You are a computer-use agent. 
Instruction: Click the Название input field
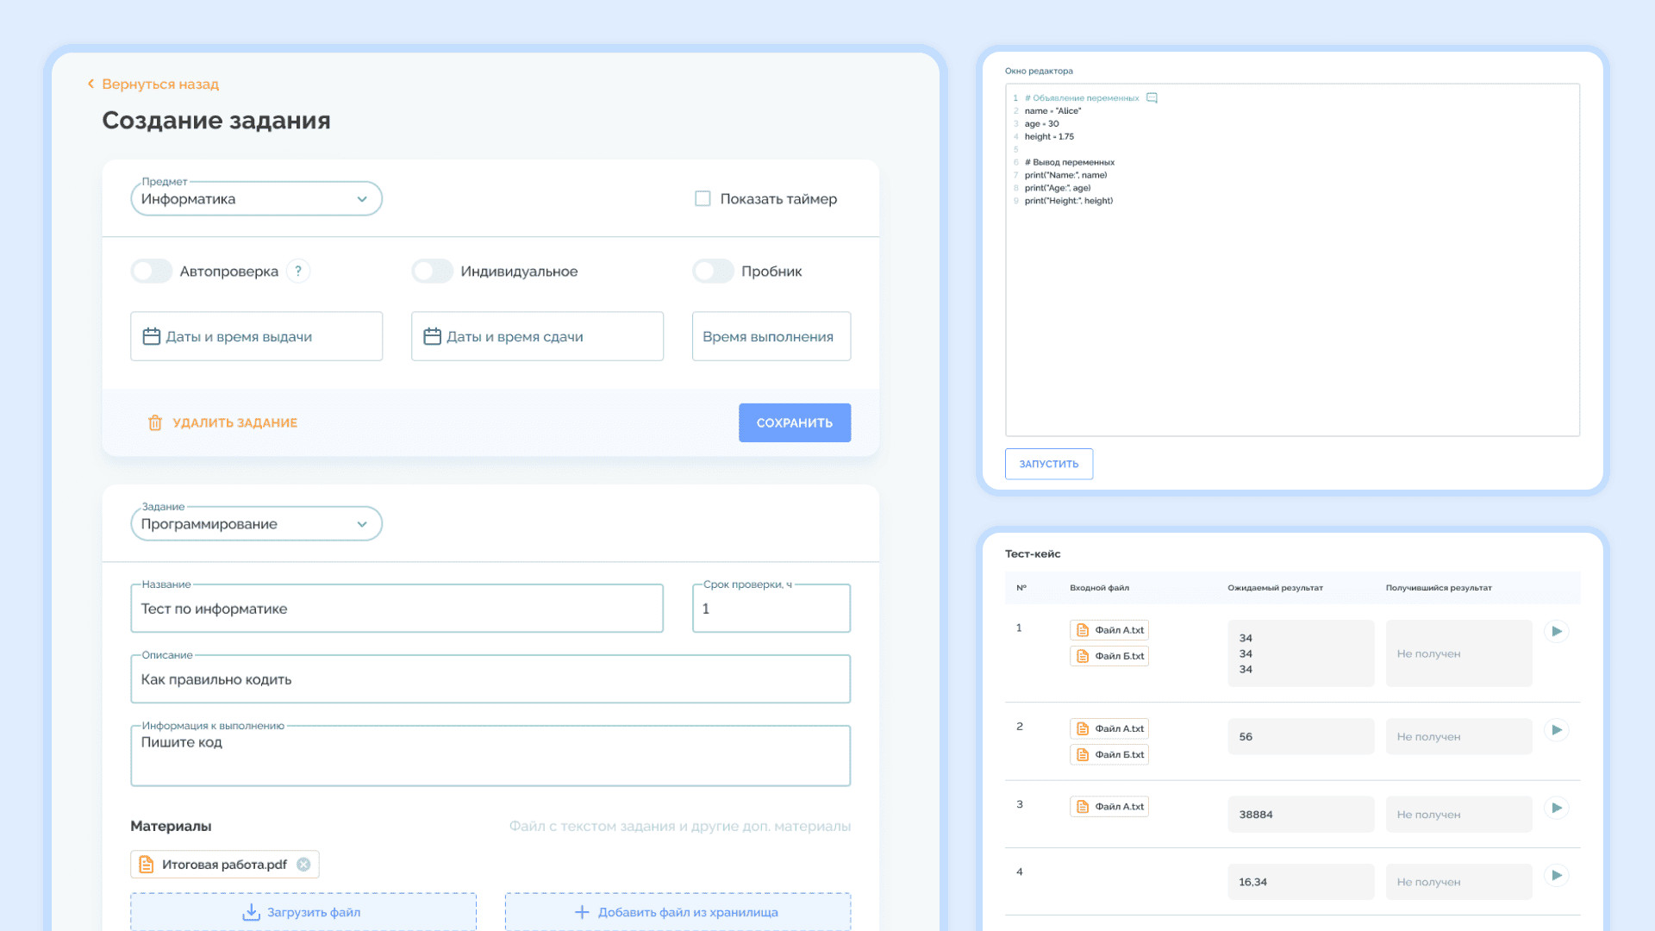397,609
